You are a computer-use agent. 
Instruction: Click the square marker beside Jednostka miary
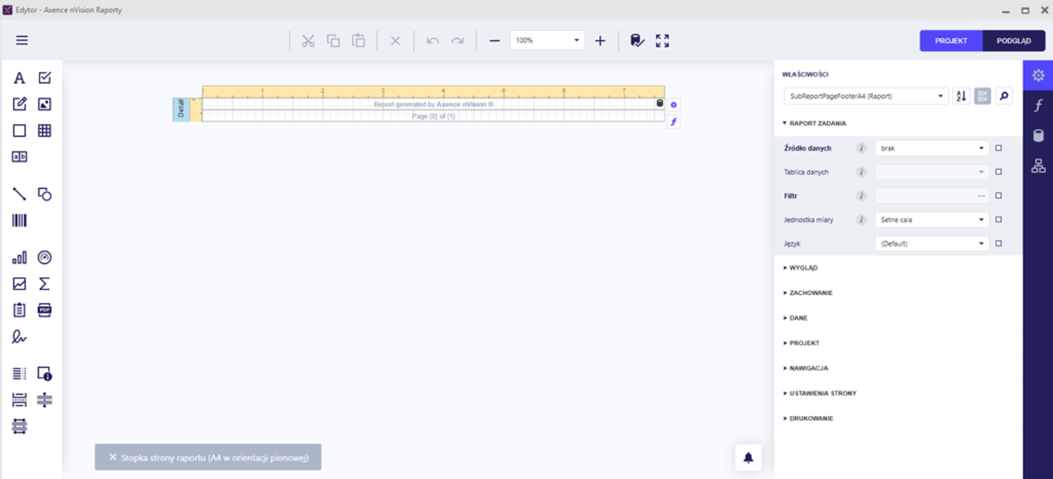998,220
